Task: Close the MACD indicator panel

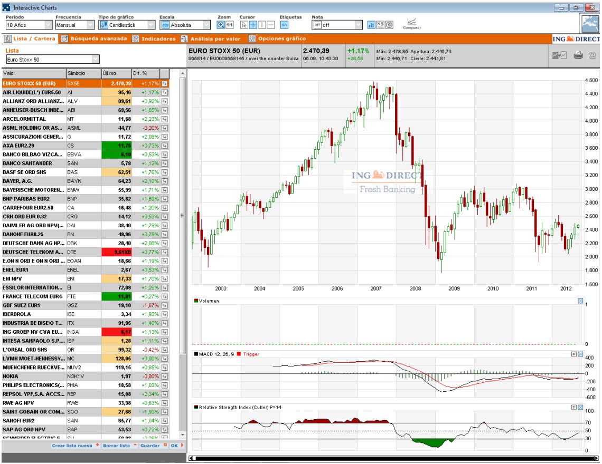Action: tap(580, 354)
